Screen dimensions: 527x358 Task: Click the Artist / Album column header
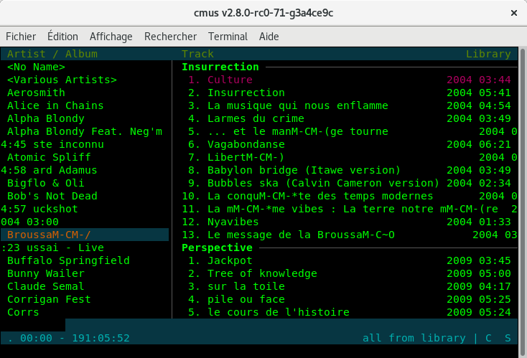pos(52,54)
